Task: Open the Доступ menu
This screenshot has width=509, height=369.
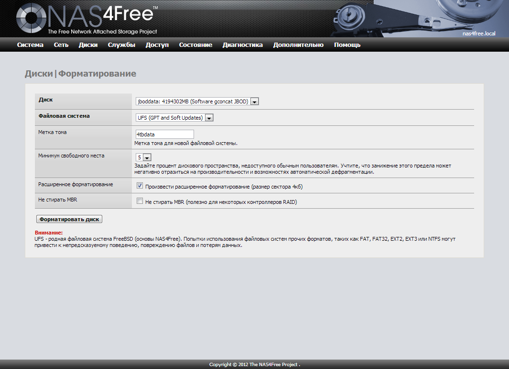Action: point(157,45)
